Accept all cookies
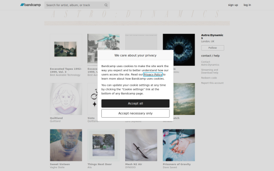Image resolution: width=274 pixels, height=171 pixels. (x=135, y=104)
